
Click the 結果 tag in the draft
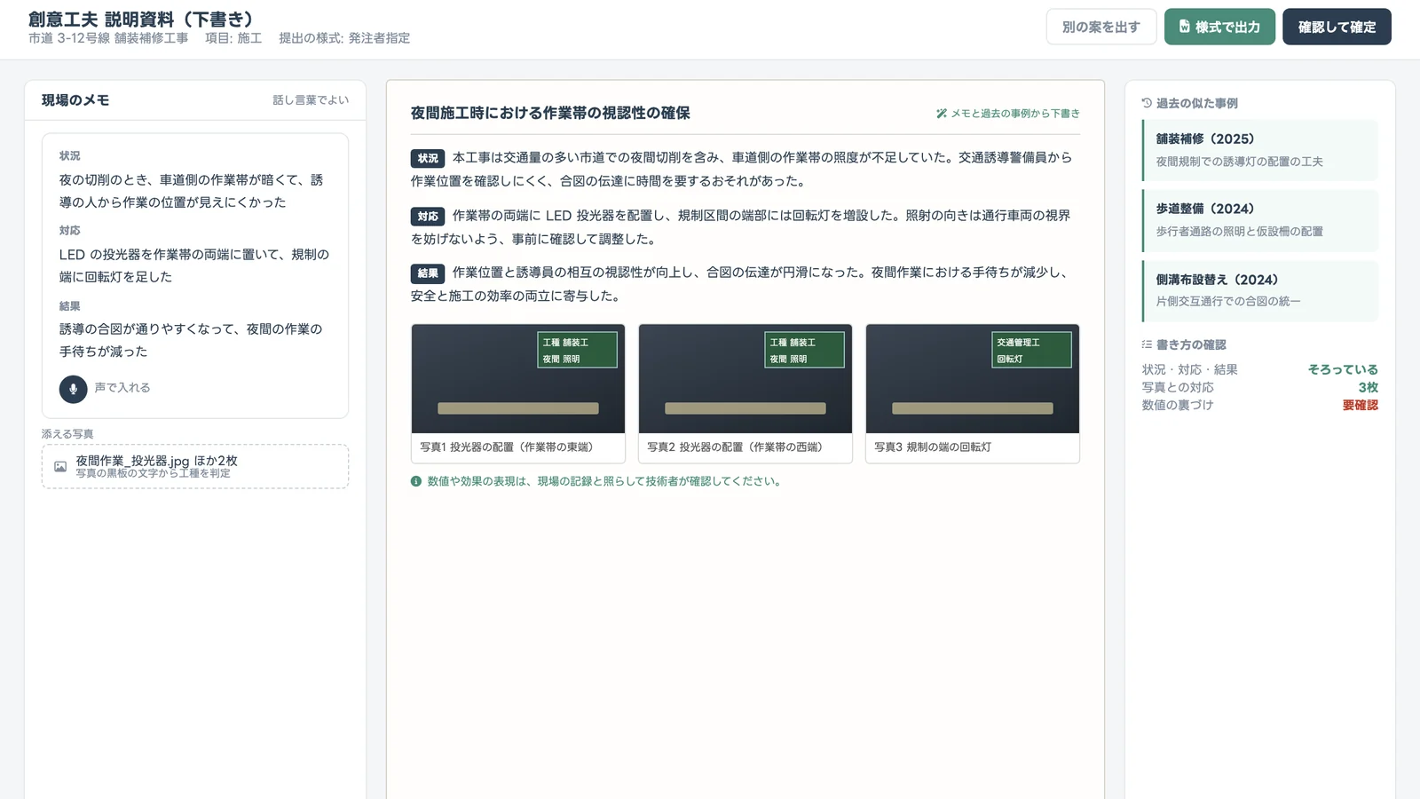pos(428,273)
